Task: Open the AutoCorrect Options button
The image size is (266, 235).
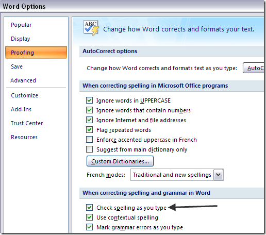Action: click(x=254, y=68)
